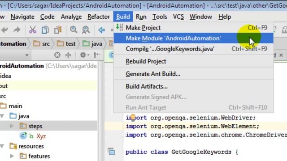This screenshot has height=161, width=287.
Task: Fold the import block in the gutter
Action: [x=123, y=135]
